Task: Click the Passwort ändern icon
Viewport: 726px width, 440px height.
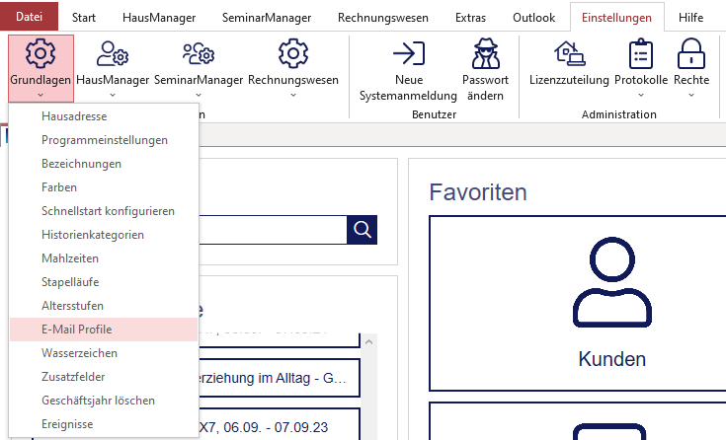Action: click(485, 53)
